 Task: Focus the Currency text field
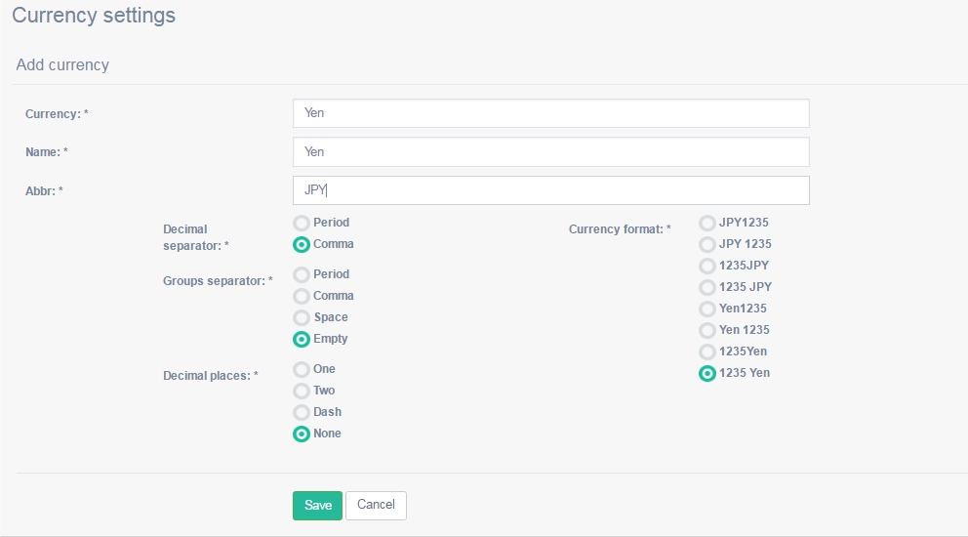click(x=550, y=113)
